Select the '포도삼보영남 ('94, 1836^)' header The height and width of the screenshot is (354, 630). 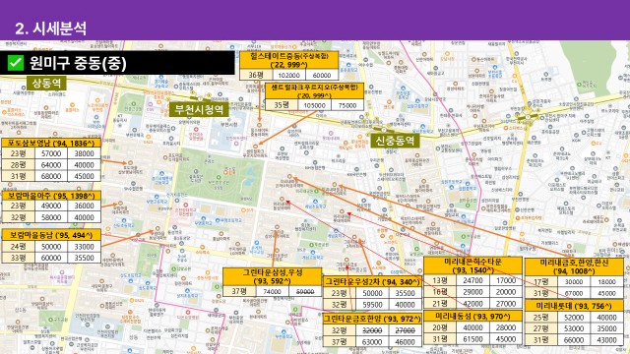[51, 143]
